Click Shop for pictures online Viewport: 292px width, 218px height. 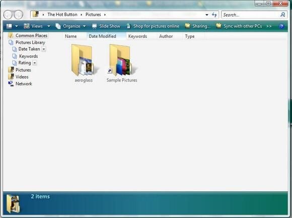point(153,26)
